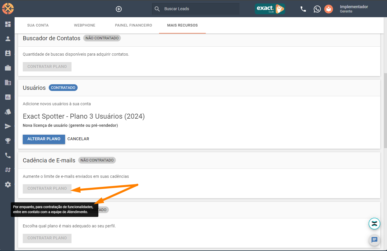
Task: Click 'Nova licença de usuário' bold text
Action: 70,125
